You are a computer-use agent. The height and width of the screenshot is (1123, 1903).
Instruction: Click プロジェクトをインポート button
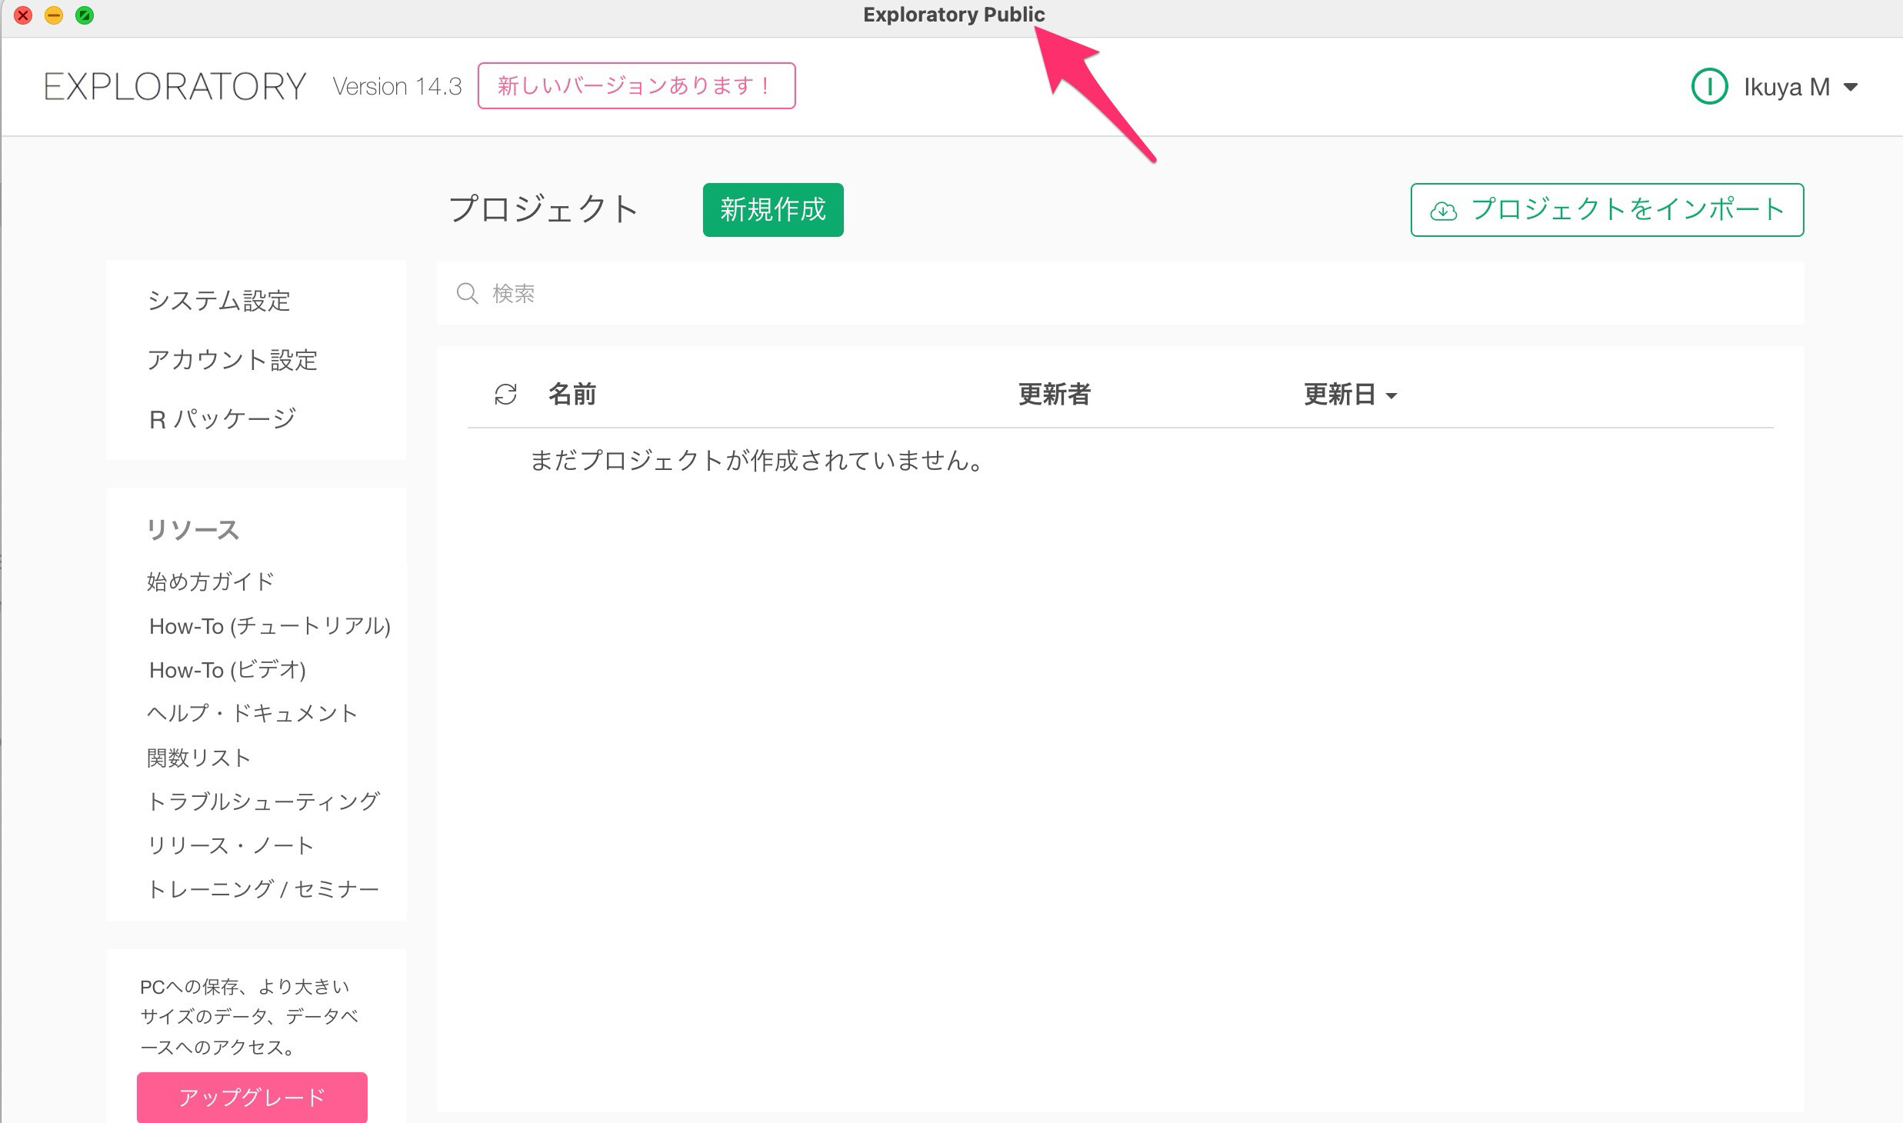1606,210
